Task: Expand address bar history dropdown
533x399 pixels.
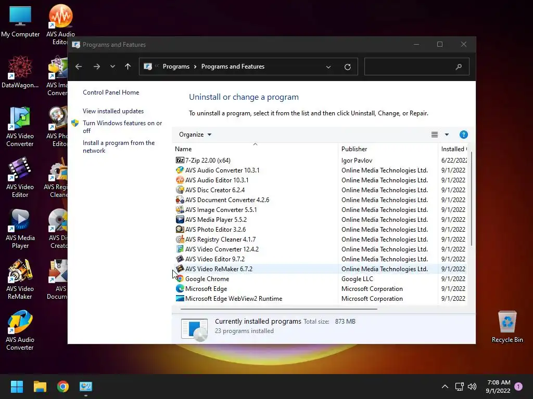Action: coord(328,66)
